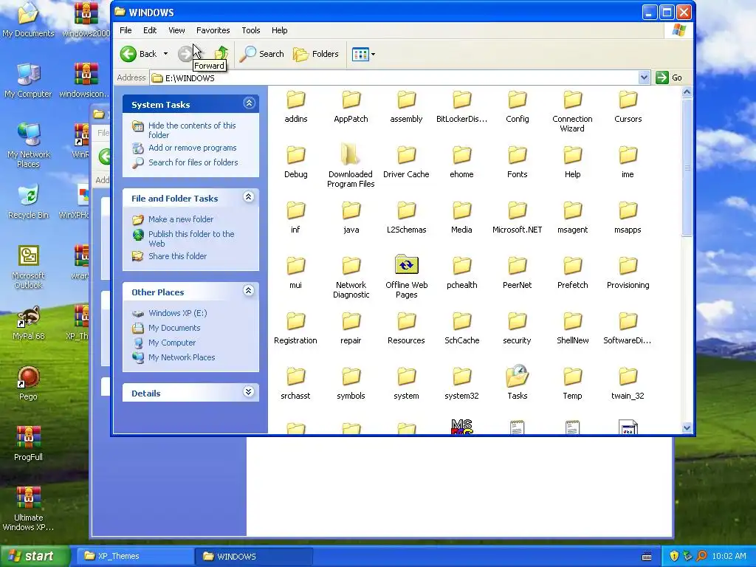
Task: Select Recycle Bin on the desktop
Action: click(x=29, y=202)
